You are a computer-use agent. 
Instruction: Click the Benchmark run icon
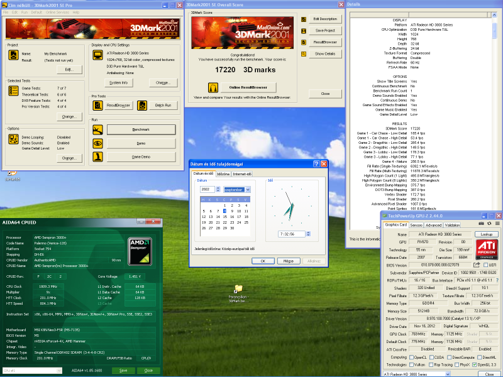pyautogui.click(x=97, y=129)
